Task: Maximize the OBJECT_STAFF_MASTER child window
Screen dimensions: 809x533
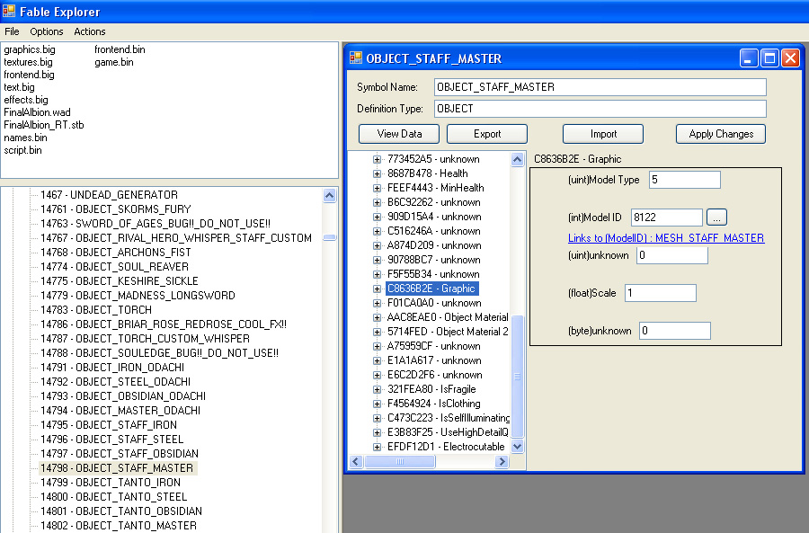Action: (769, 58)
